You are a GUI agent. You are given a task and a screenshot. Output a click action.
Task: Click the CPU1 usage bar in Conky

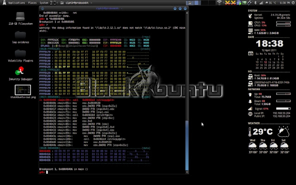(283, 22)
